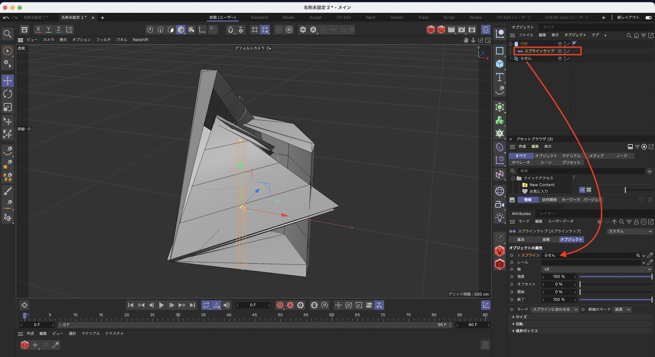Go to the end of animation
This screenshot has height=357, width=655.
(192, 305)
